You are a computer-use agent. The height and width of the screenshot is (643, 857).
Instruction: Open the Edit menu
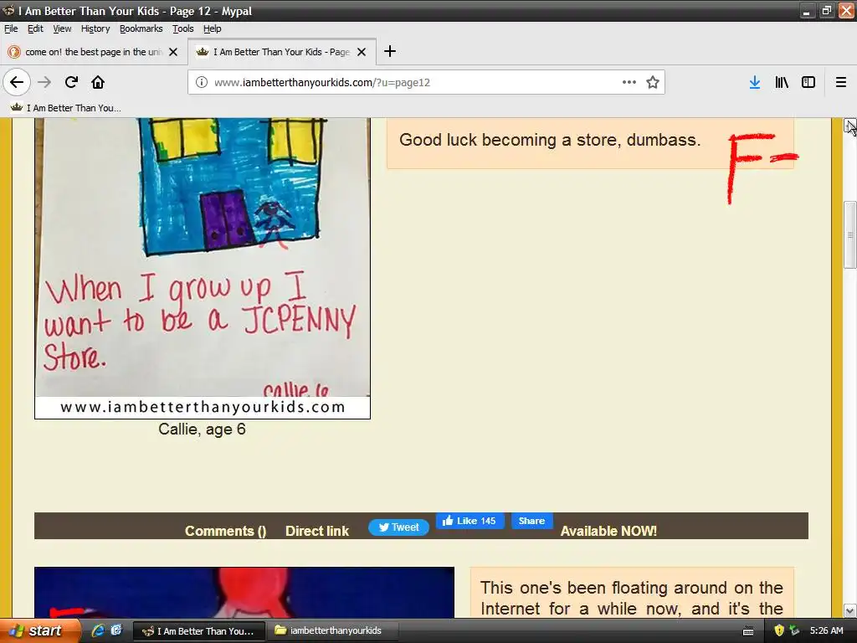coord(35,28)
